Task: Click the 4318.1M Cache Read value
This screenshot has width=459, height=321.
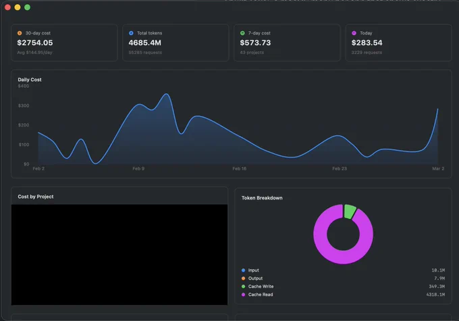Action: pos(435,295)
